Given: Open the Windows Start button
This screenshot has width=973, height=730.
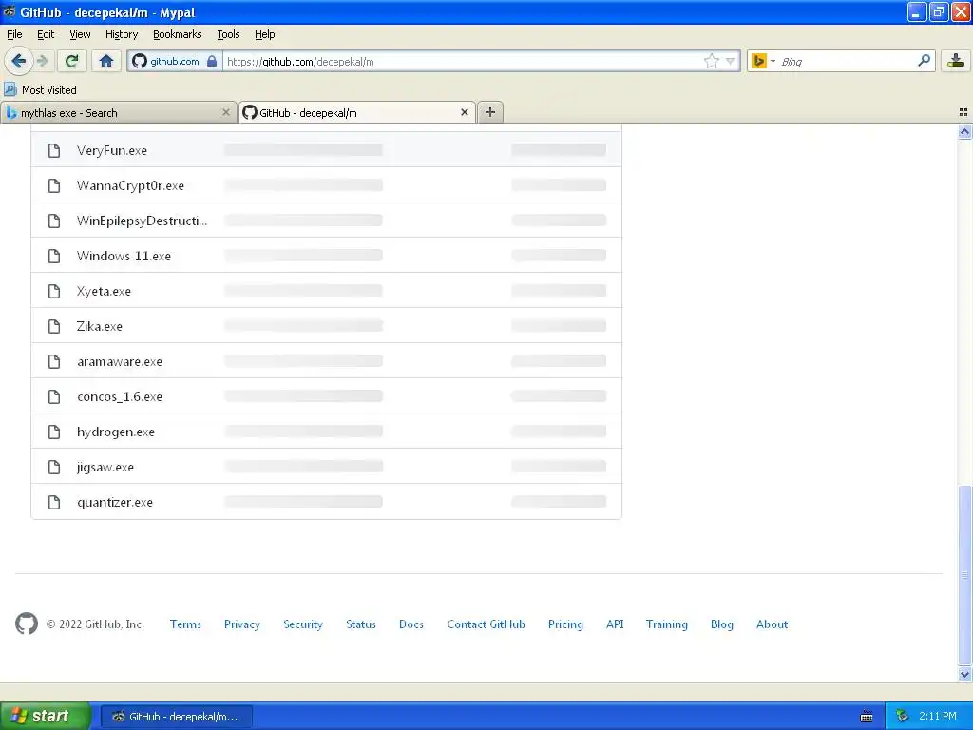Looking at the screenshot, I should point(46,716).
